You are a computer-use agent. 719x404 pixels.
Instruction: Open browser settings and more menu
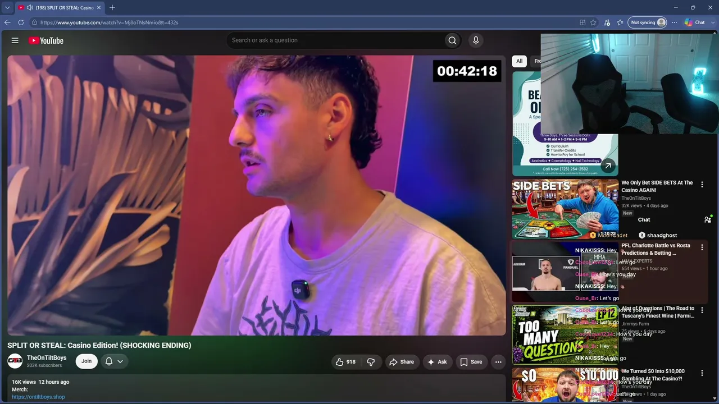pos(675,22)
